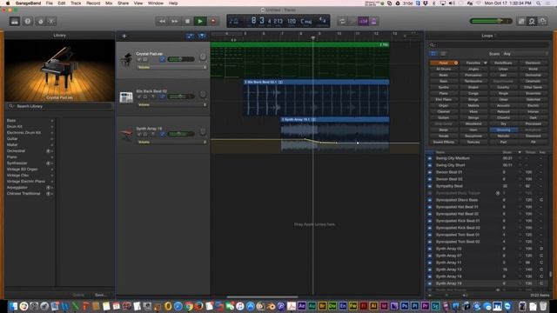Click the 60s Back Beat 02.1 region header
The image size is (557, 313).
pyautogui.click(x=316, y=82)
